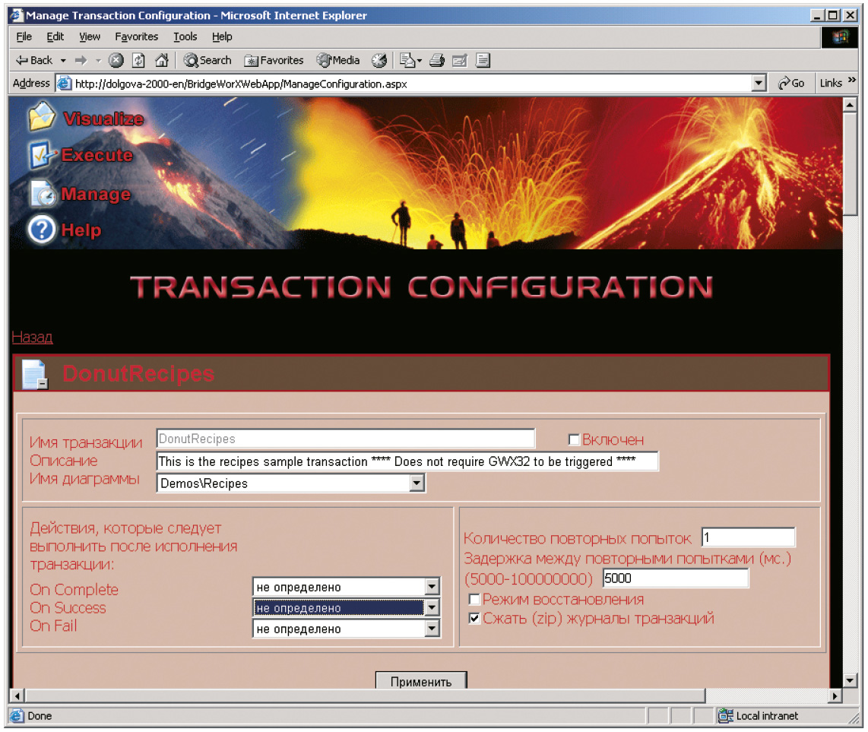Open the On Fail dropdown

point(432,629)
